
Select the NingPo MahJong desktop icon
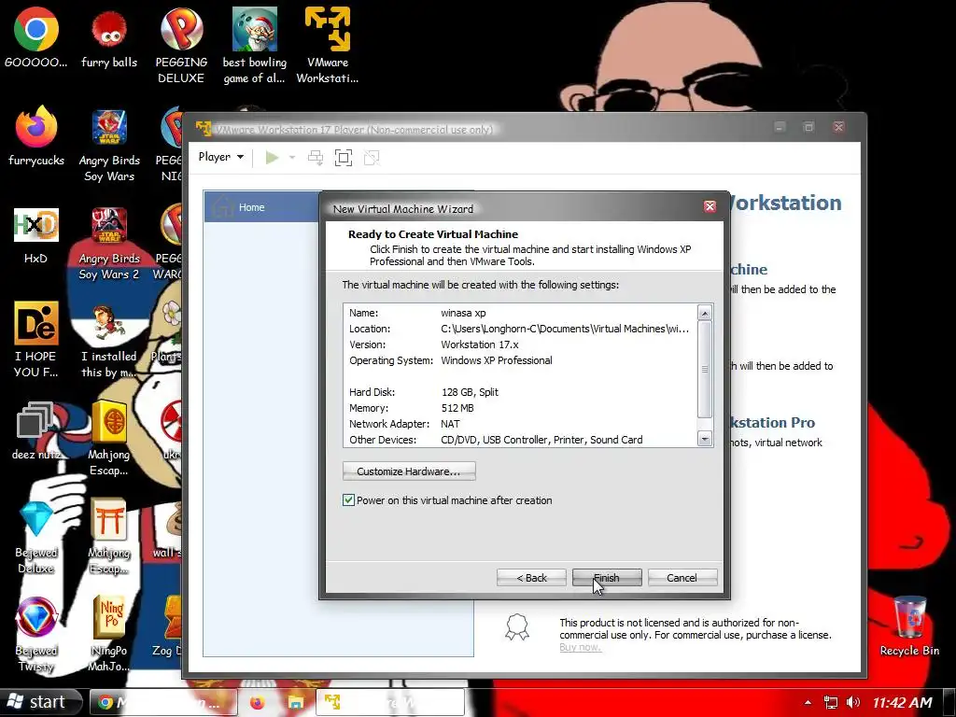109,634
